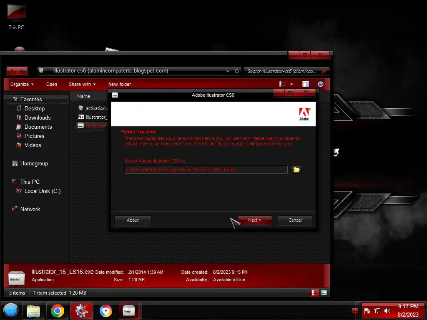Open the Organize menu

point(22,84)
